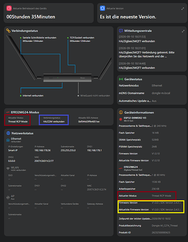
Task: Select 'Serielle Schnittstelle verbunden' status label
Action: click(40, 38)
